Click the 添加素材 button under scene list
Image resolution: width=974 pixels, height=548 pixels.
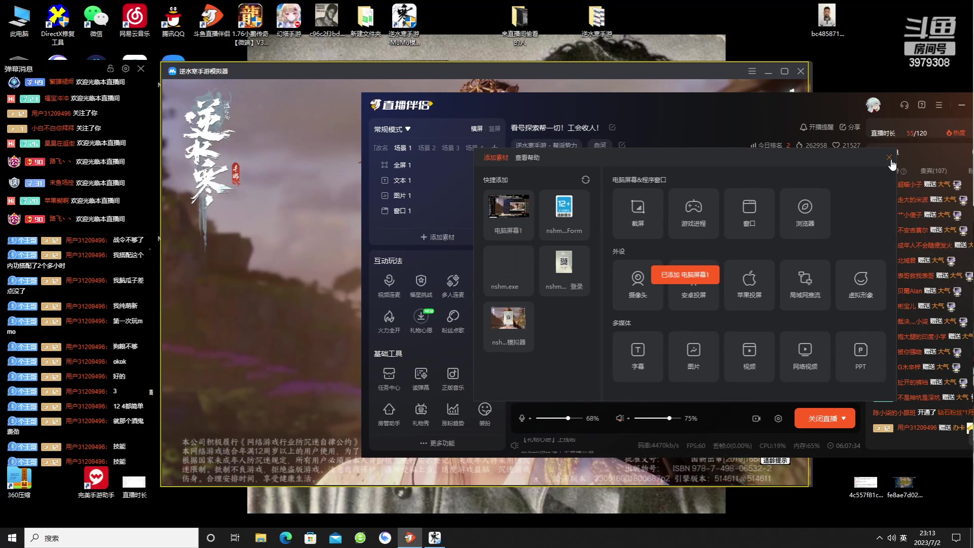click(x=437, y=237)
